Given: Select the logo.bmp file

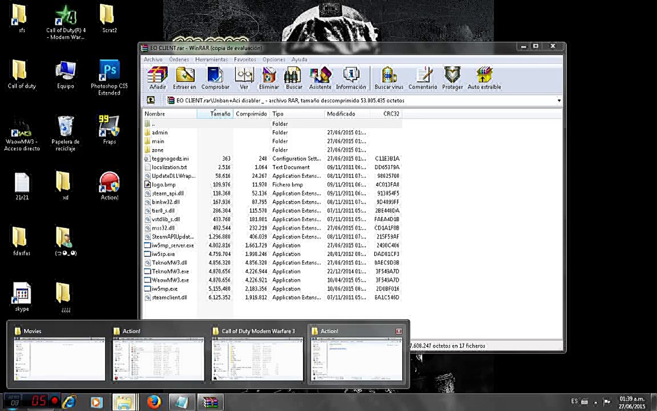Looking at the screenshot, I should pyautogui.click(x=272, y=185).
